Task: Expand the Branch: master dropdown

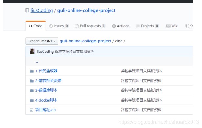Action: click(x=42, y=41)
